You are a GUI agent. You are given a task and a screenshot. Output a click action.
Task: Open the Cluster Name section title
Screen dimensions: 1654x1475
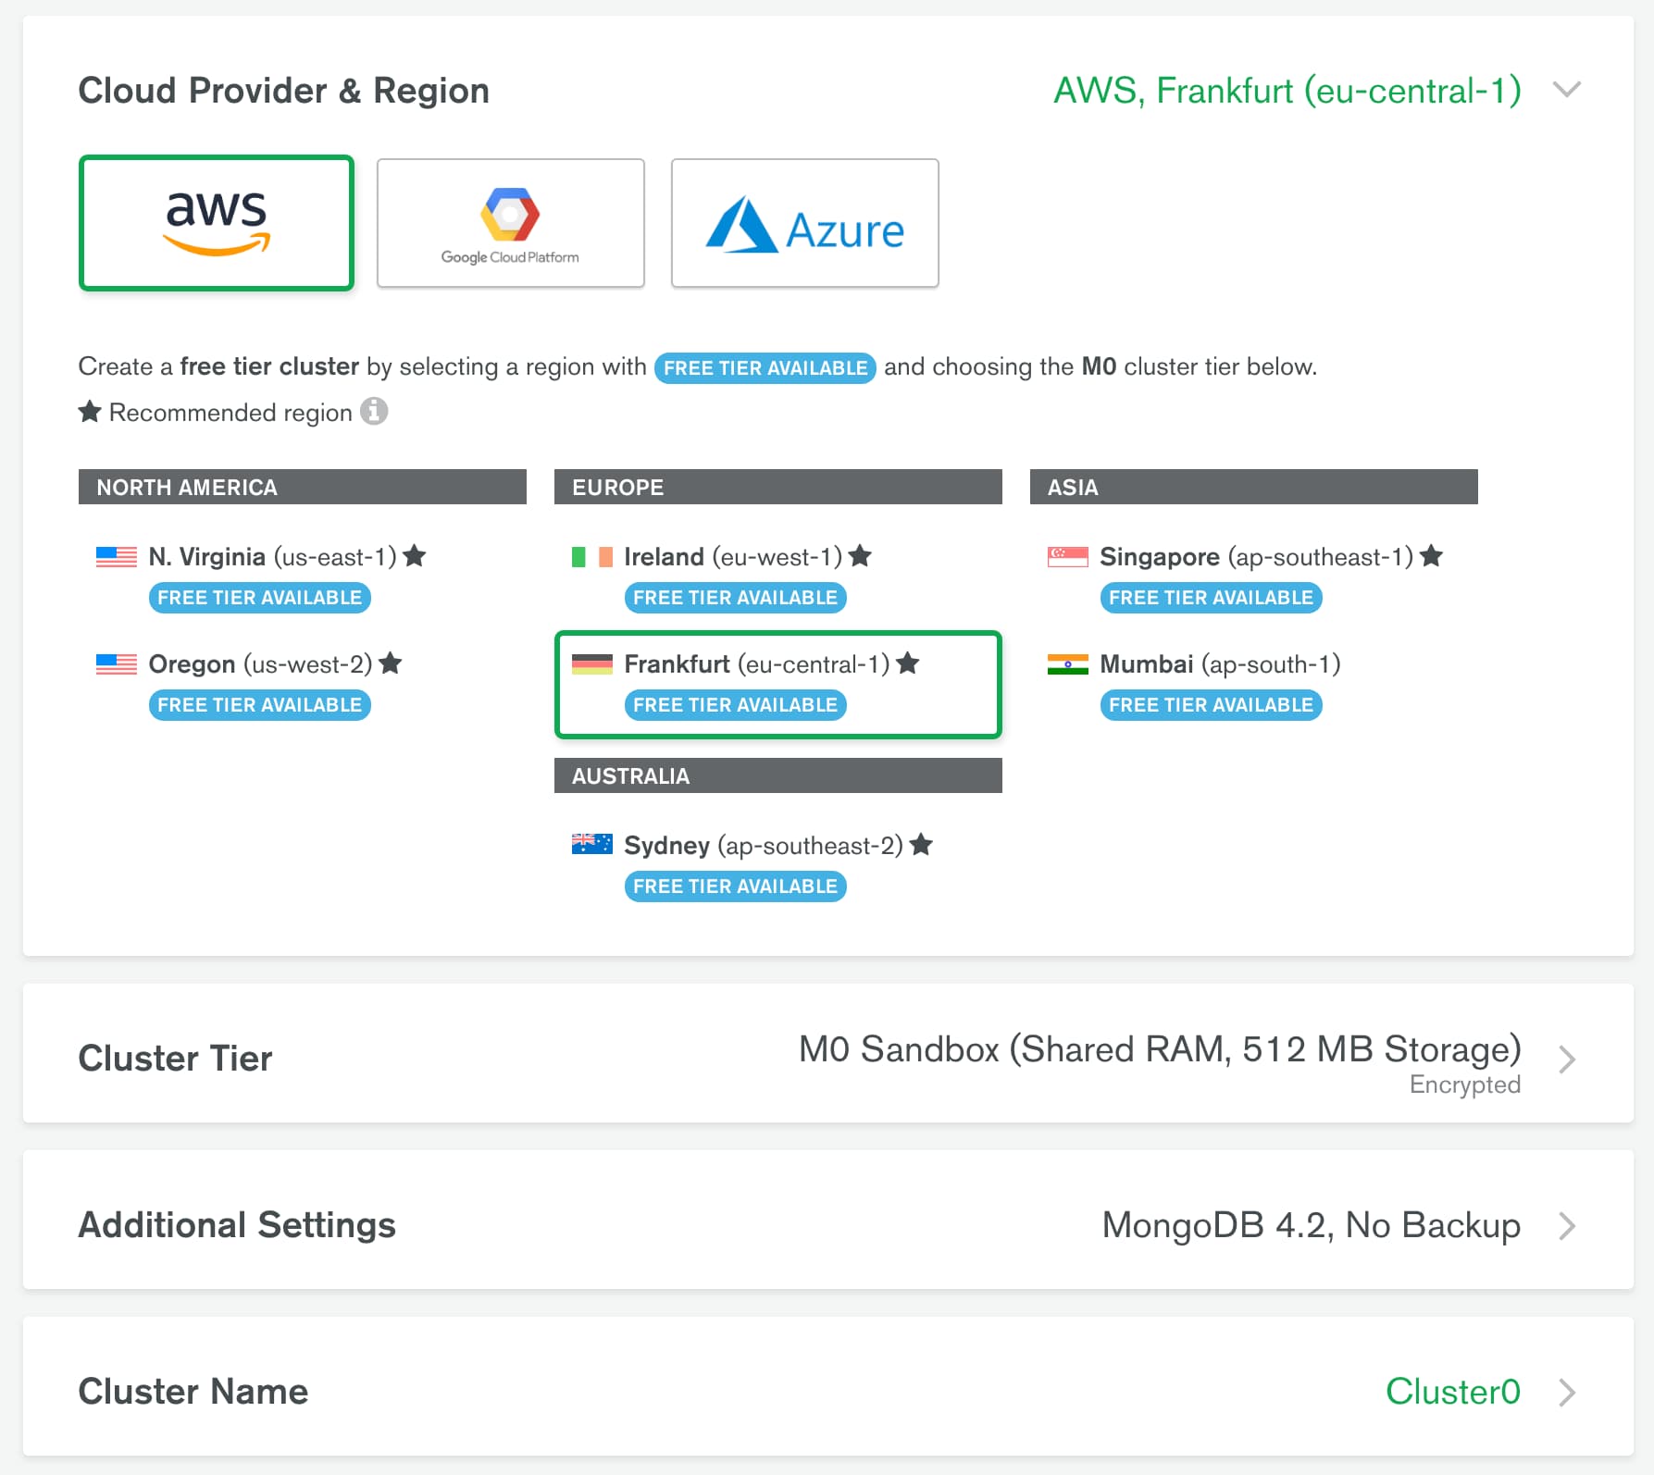pyautogui.click(x=193, y=1392)
